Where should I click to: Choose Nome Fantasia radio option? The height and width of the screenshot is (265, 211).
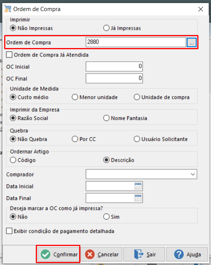(106, 118)
